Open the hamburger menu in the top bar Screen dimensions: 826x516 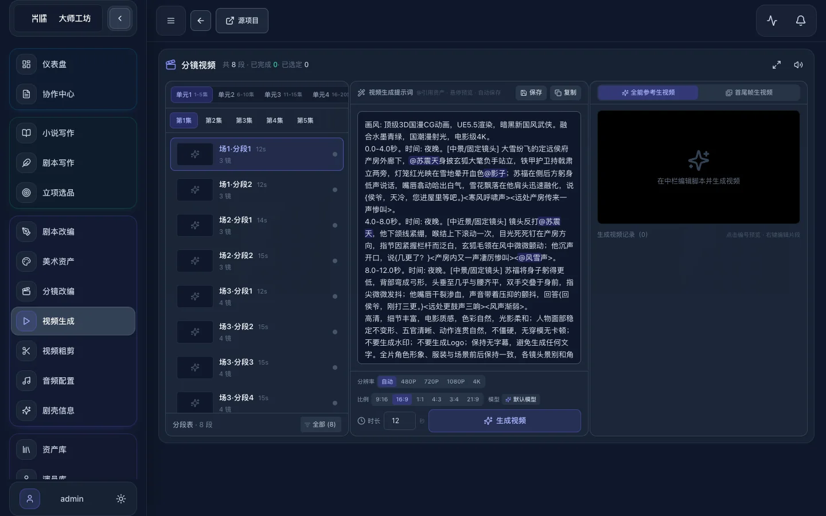click(171, 21)
